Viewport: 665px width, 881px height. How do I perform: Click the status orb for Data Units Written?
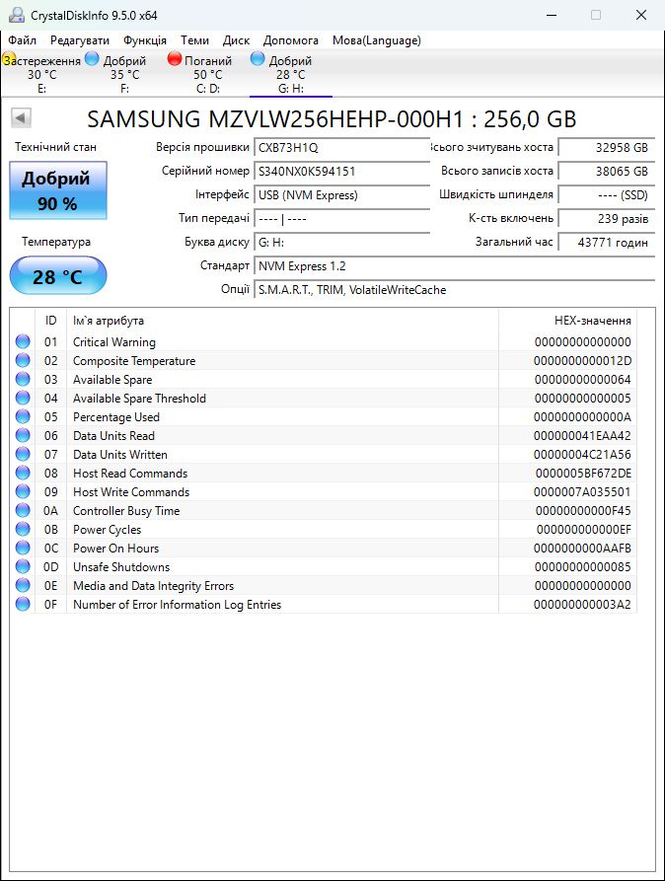[x=23, y=454]
